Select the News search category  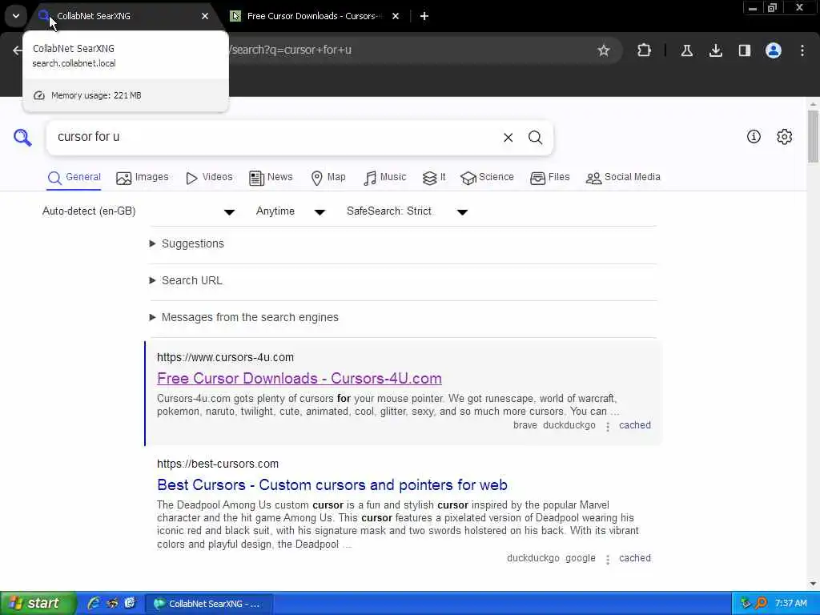point(271,177)
